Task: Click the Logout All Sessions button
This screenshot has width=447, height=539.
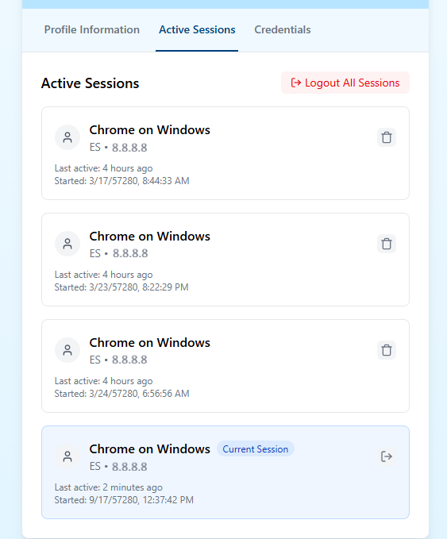Action: 345,83
